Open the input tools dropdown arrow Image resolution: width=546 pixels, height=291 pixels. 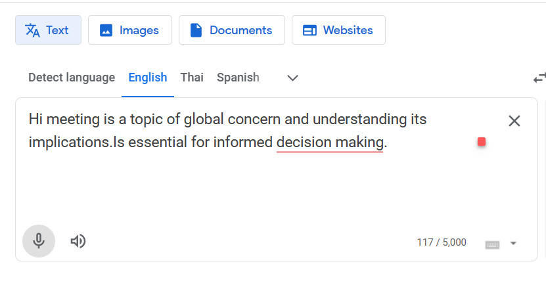point(513,243)
